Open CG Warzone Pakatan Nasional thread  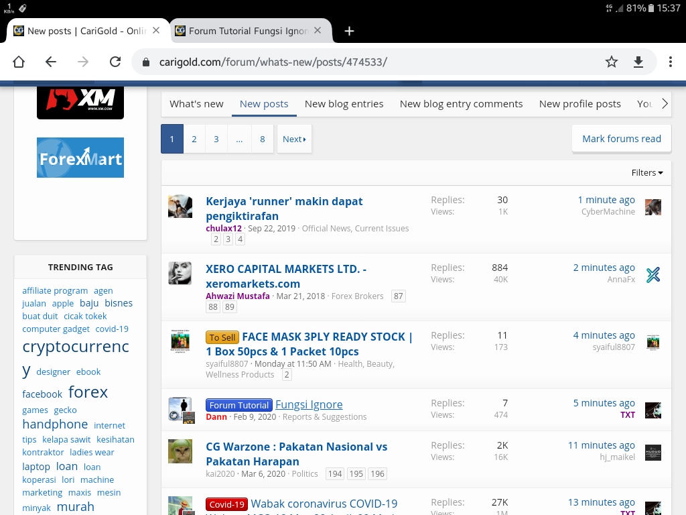[297, 454]
